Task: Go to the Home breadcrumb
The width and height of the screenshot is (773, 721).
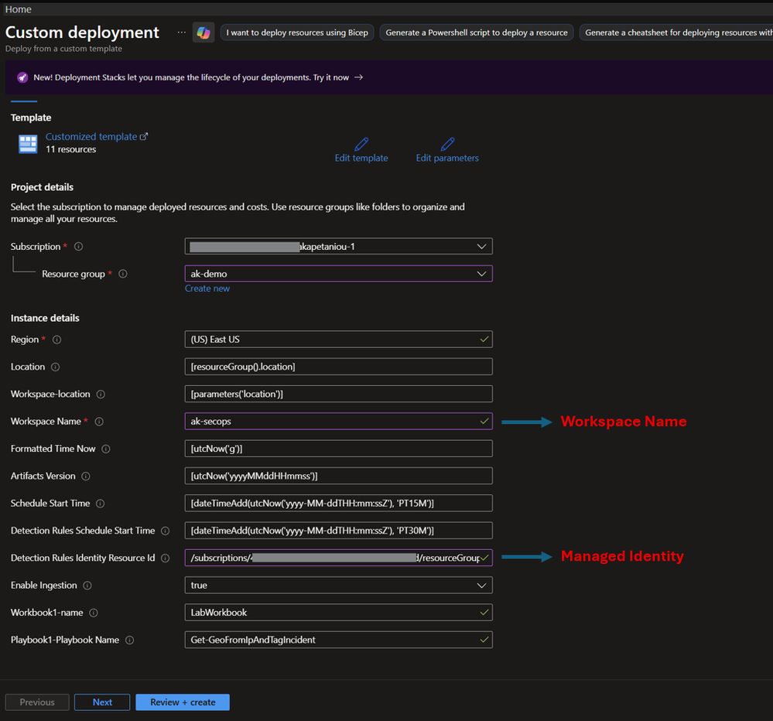Action: pyautogui.click(x=19, y=9)
